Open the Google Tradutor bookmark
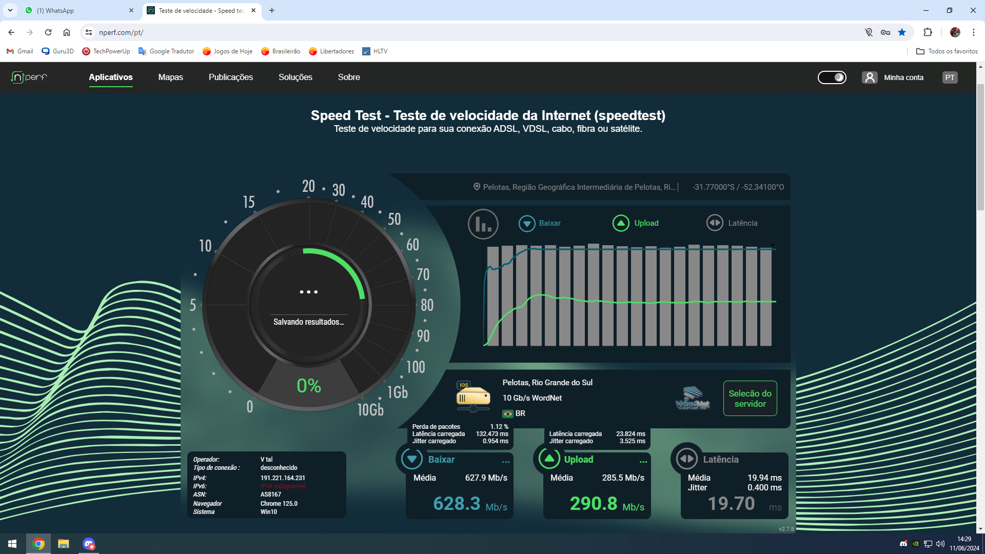This screenshot has height=554, width=985. point(166,51)
